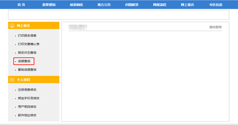Open 报名状态查询 sidebar link
This screenshot has height=125, width=238.
(27, 53)
